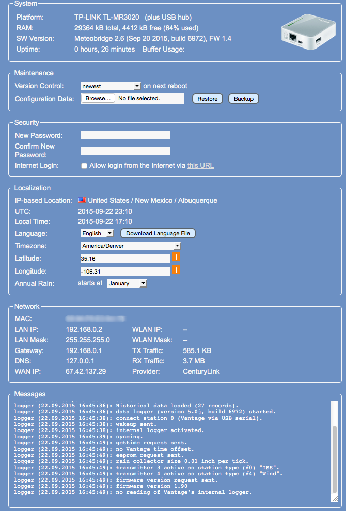Expand the Timezone America/Denver dropdown

(x=131, y=246)
